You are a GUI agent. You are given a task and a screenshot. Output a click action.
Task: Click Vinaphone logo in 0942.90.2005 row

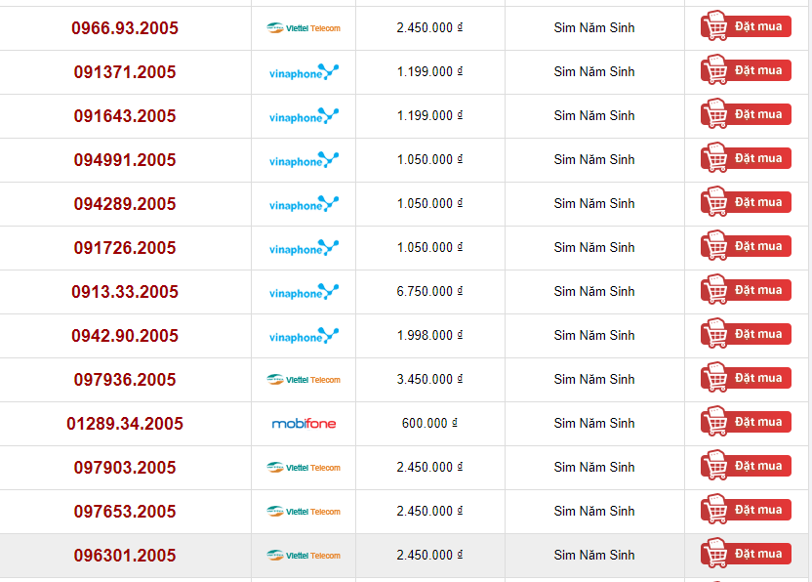304,336
